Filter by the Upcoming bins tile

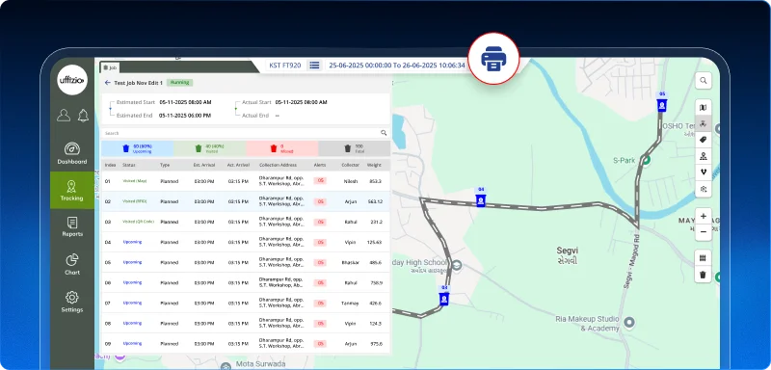pos(137,148)
